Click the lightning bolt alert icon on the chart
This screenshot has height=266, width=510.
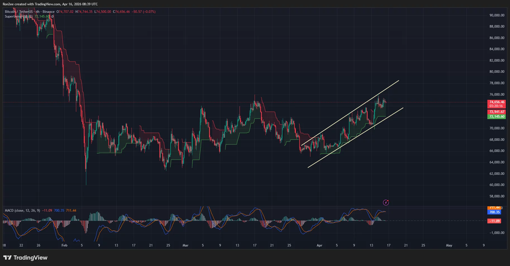tap(386, 202)
